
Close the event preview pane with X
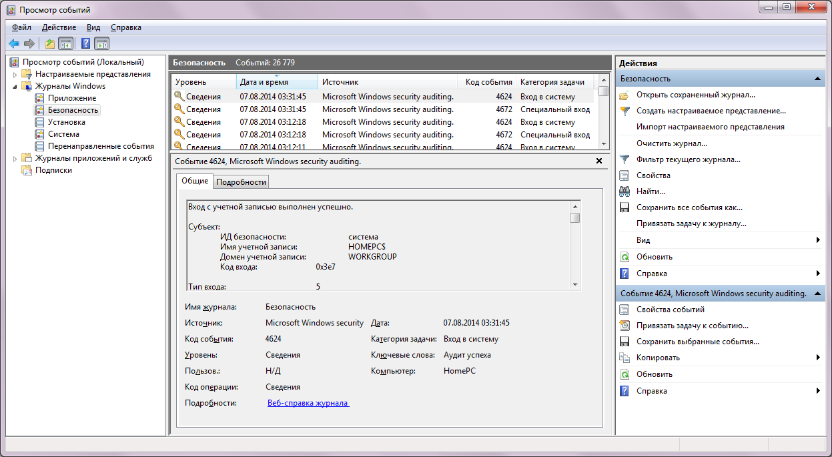[x=598, y=161]
